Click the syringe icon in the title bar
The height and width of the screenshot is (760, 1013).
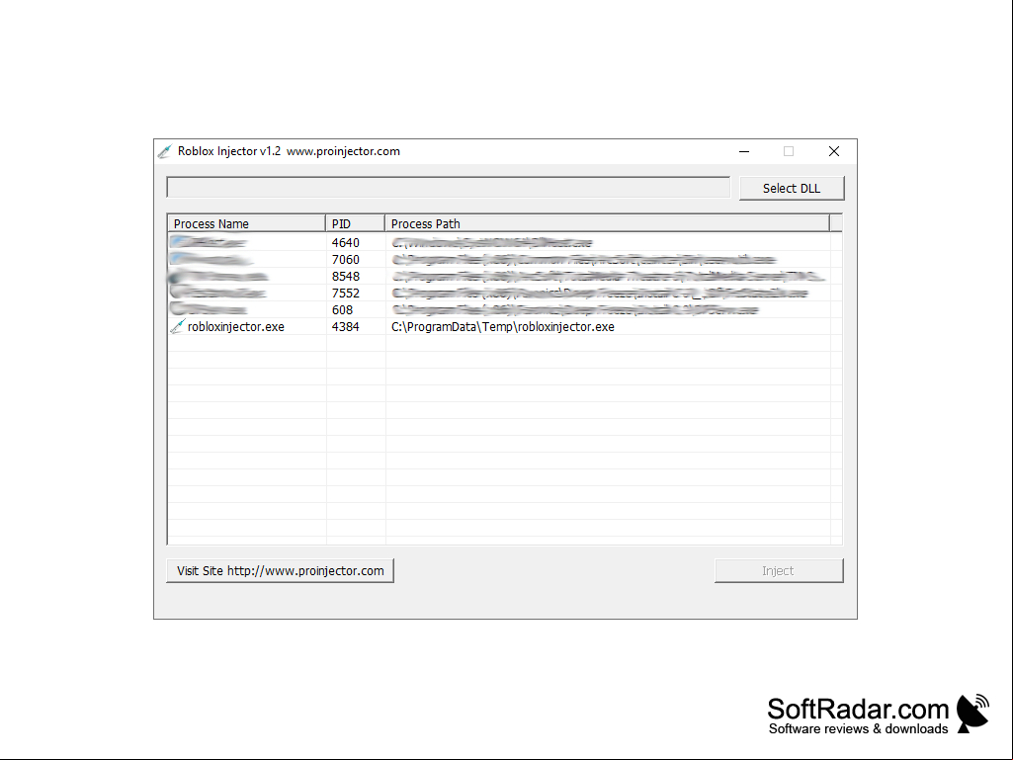165,151
